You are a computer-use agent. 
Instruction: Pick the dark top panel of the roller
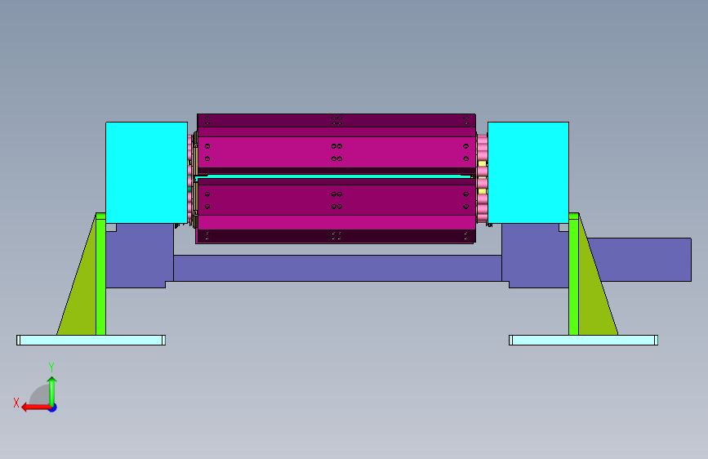tap(336, 121)
